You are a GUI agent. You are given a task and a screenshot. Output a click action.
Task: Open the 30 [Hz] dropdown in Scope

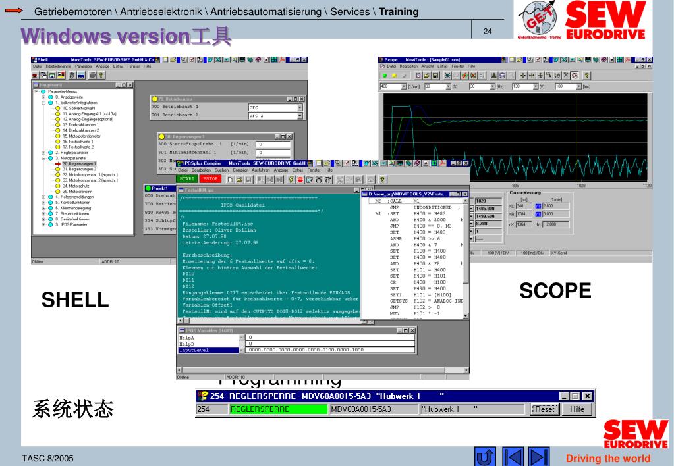click(x=493, y=86)
